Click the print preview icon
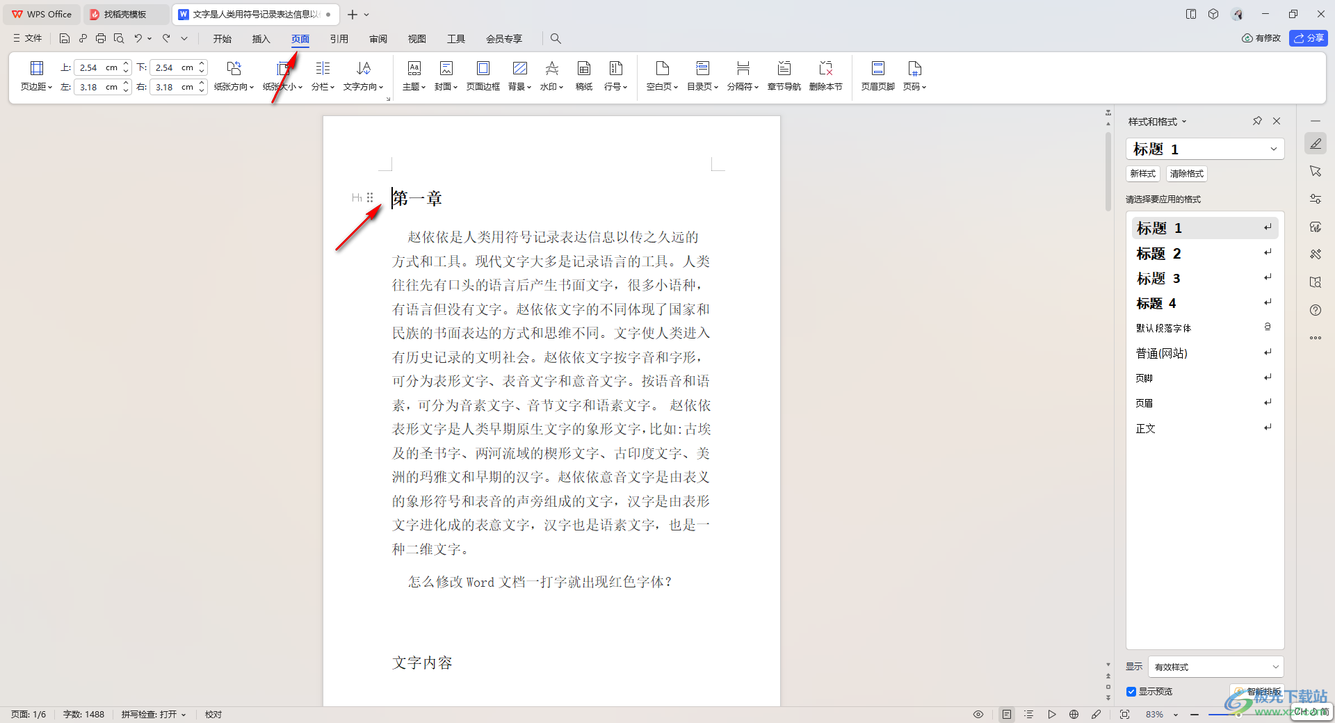The height and width of the screenshot is (723, 1335). click(x=119, y=38)
